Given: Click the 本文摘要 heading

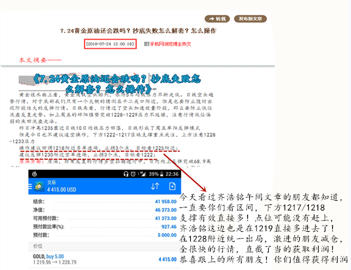Looking at the screenshot, I should (40, 60).
